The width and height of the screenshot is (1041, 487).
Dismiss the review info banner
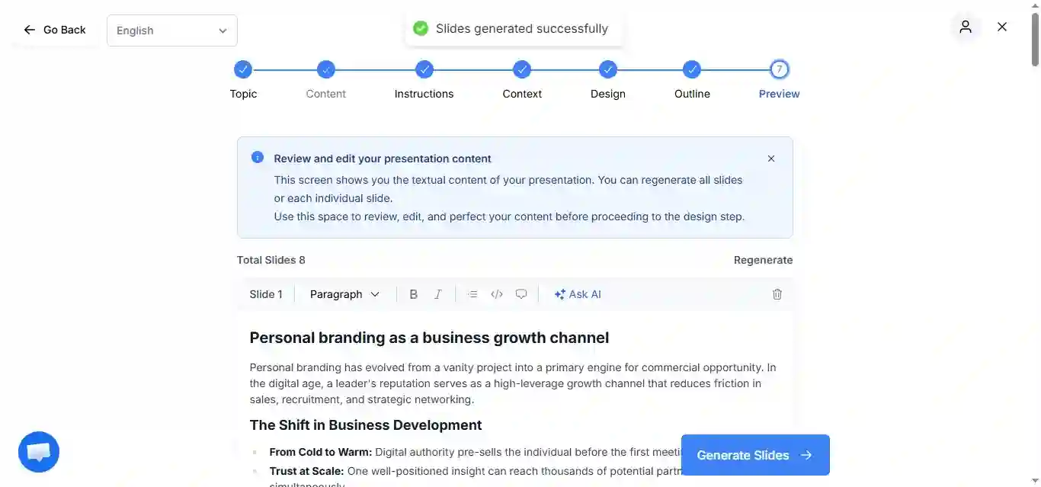click(771, 159)
